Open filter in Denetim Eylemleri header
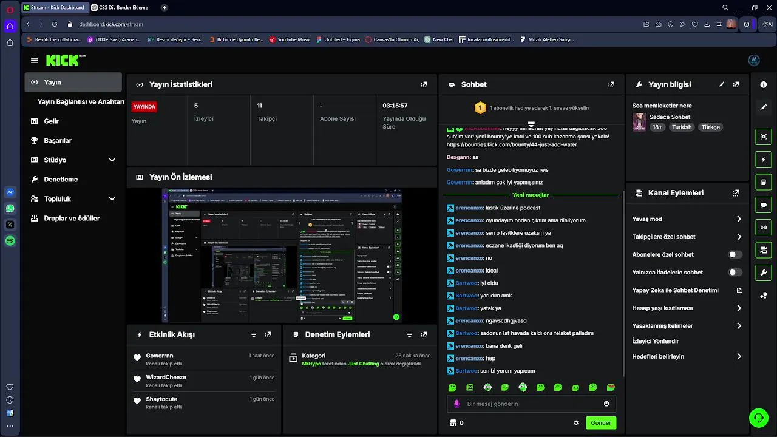Image resolution: width=777 pixels, height=437 pixels. [x=409, y=334]
